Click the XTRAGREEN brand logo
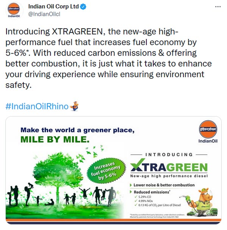Image resolution: width=227 pixels, height=230 pixels. tap(168, 167)
